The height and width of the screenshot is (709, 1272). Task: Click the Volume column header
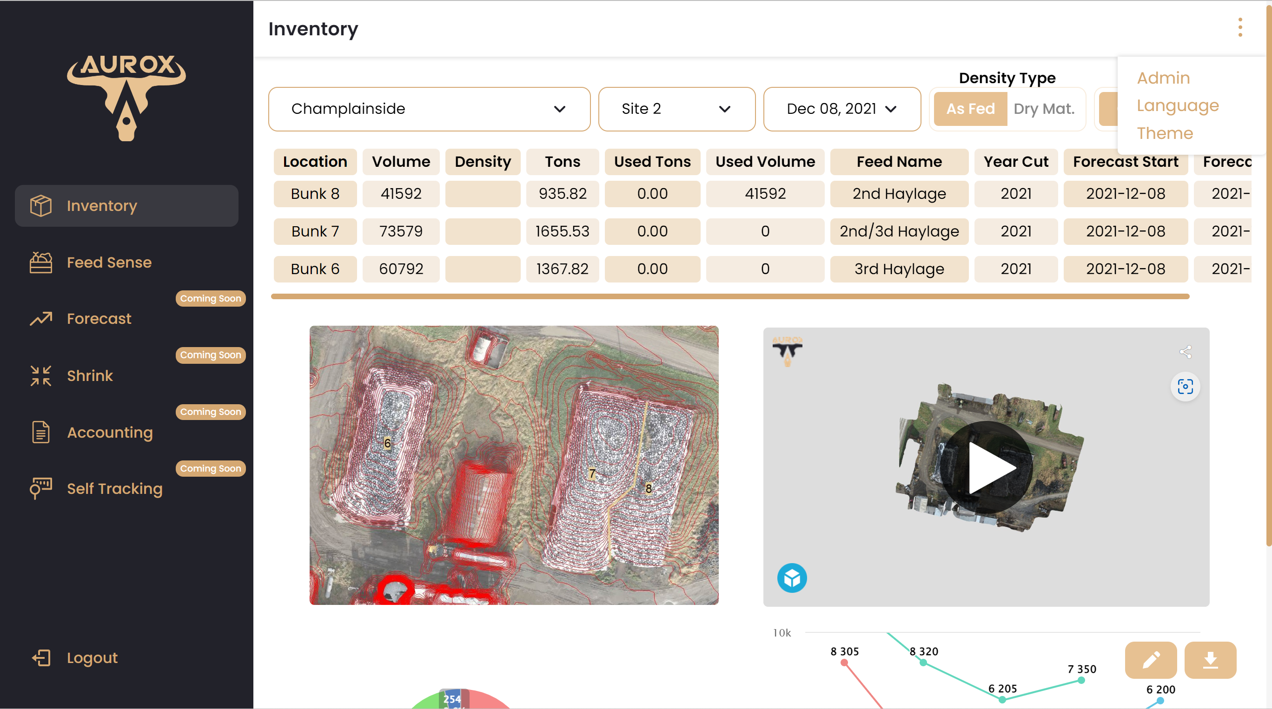(x=401, y=162)
